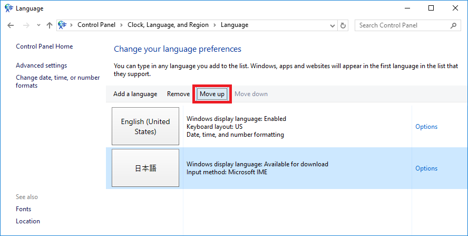Image resolution: width=468 pixels, height=236 pixels.
Task: Click the Language window title icon
Action: click(x=9, y=8)
